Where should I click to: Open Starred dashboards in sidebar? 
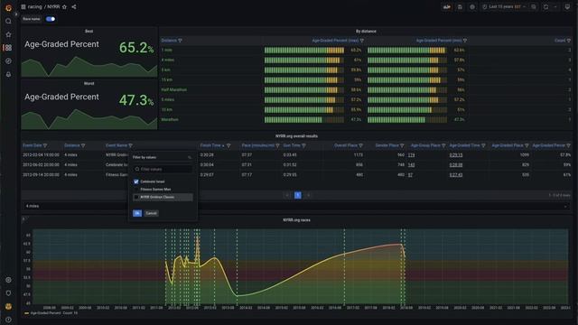pyautogui.click(x=8, y=34)
